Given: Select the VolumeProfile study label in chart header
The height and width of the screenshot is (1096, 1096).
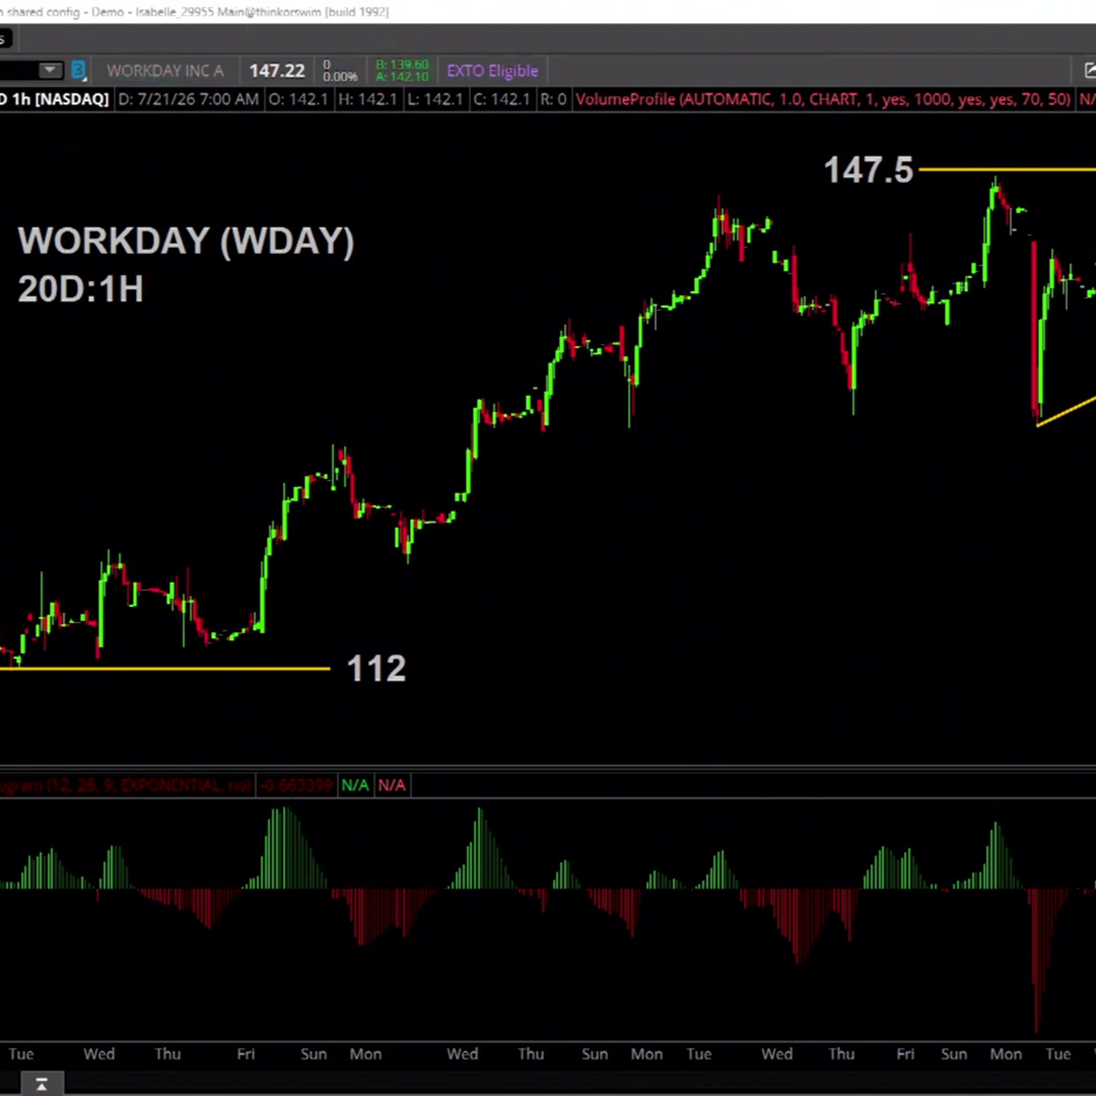Looking at the screenshot, I should (823, 99).
